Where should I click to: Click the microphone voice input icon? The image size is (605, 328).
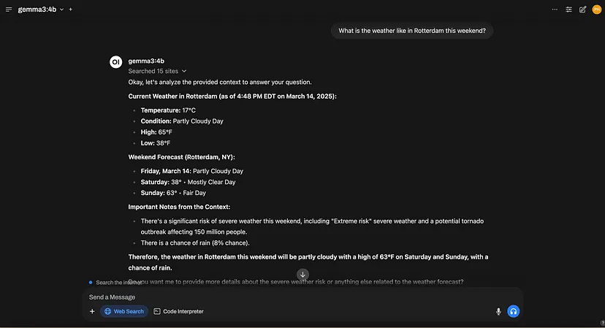coord(498,311)
